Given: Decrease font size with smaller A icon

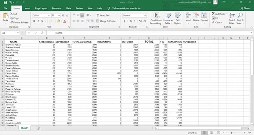Looking at the screenshot, I should (x=67, y=15).
